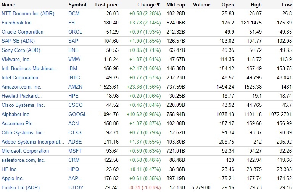Open the SAP SE (ADR) link
This screenshot has height=192, width=293.
coord(19,41)
